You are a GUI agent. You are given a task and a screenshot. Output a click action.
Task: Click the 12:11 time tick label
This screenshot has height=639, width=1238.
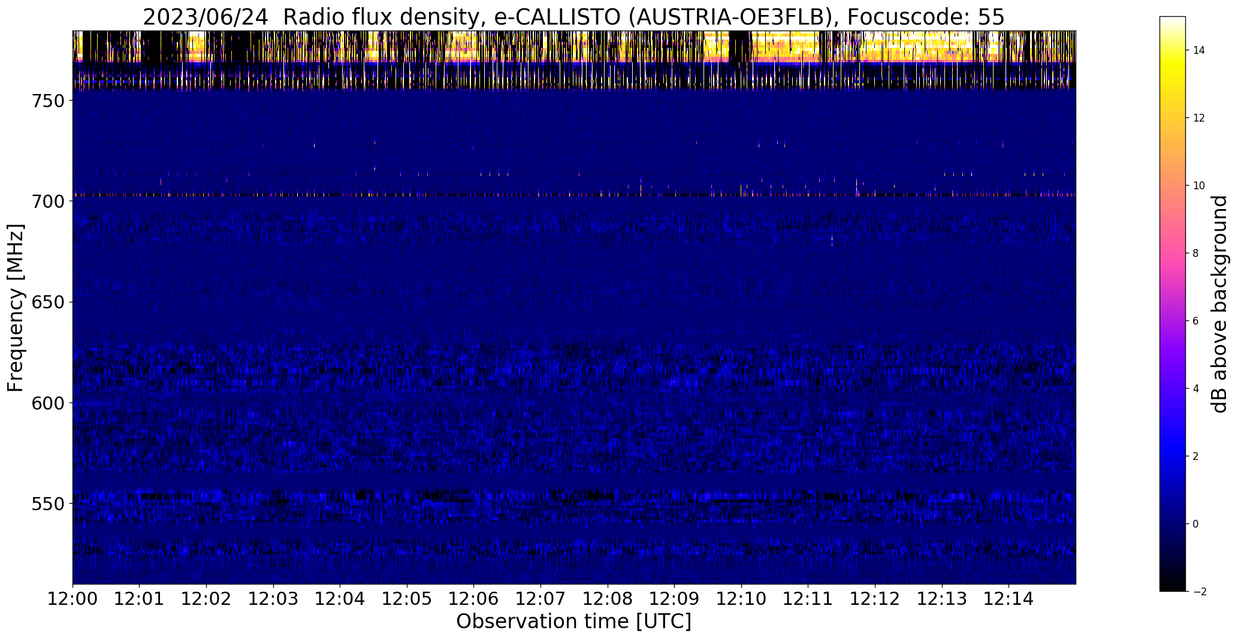[808, 598]
